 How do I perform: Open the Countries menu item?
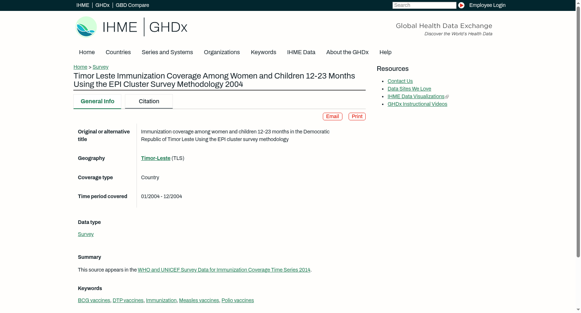click(x=118, y=52)
